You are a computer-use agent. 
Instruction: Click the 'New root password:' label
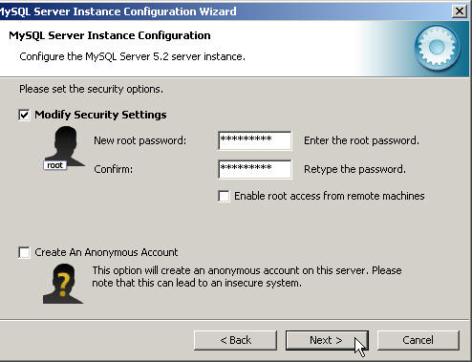coord(139,140)
